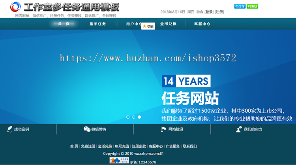296x165 pixels.
Task: Select the third filled carousel dot
Action: (x=139, y=117)
